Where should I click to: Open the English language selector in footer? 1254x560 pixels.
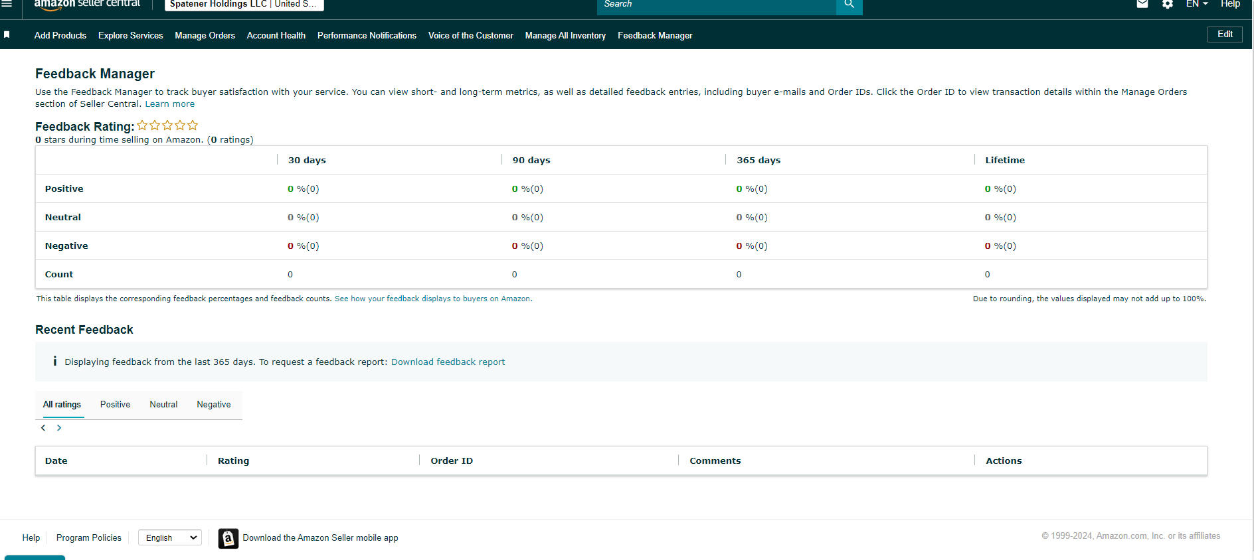(x=170, y=537)
